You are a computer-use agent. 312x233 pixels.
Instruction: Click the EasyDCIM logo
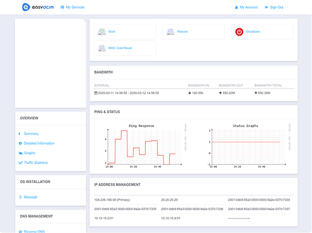pos(38,7)
